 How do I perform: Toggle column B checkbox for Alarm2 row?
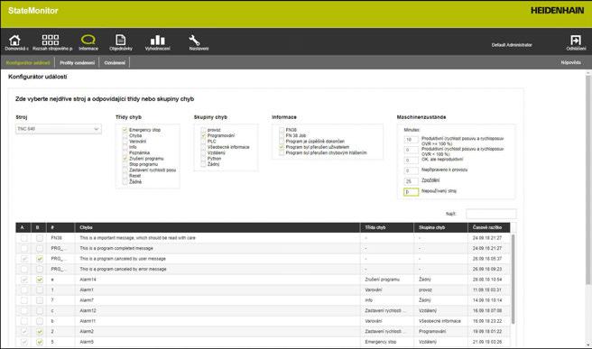coord(40,332)
